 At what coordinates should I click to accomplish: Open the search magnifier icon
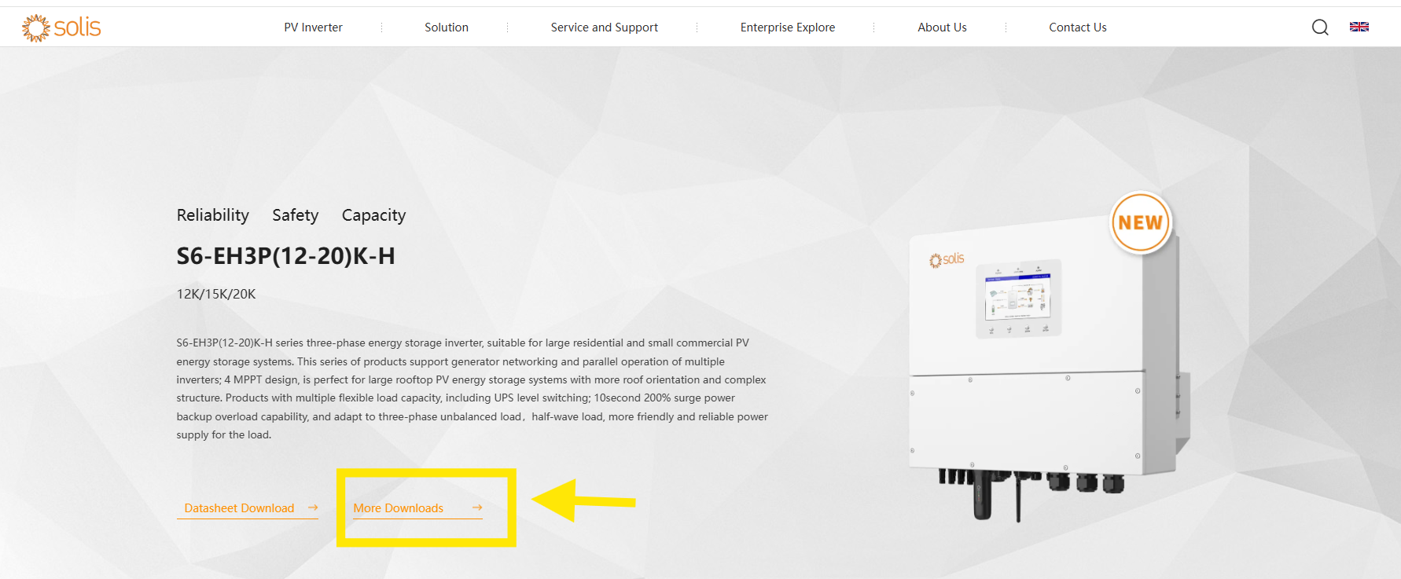(x=1320, y=27)
